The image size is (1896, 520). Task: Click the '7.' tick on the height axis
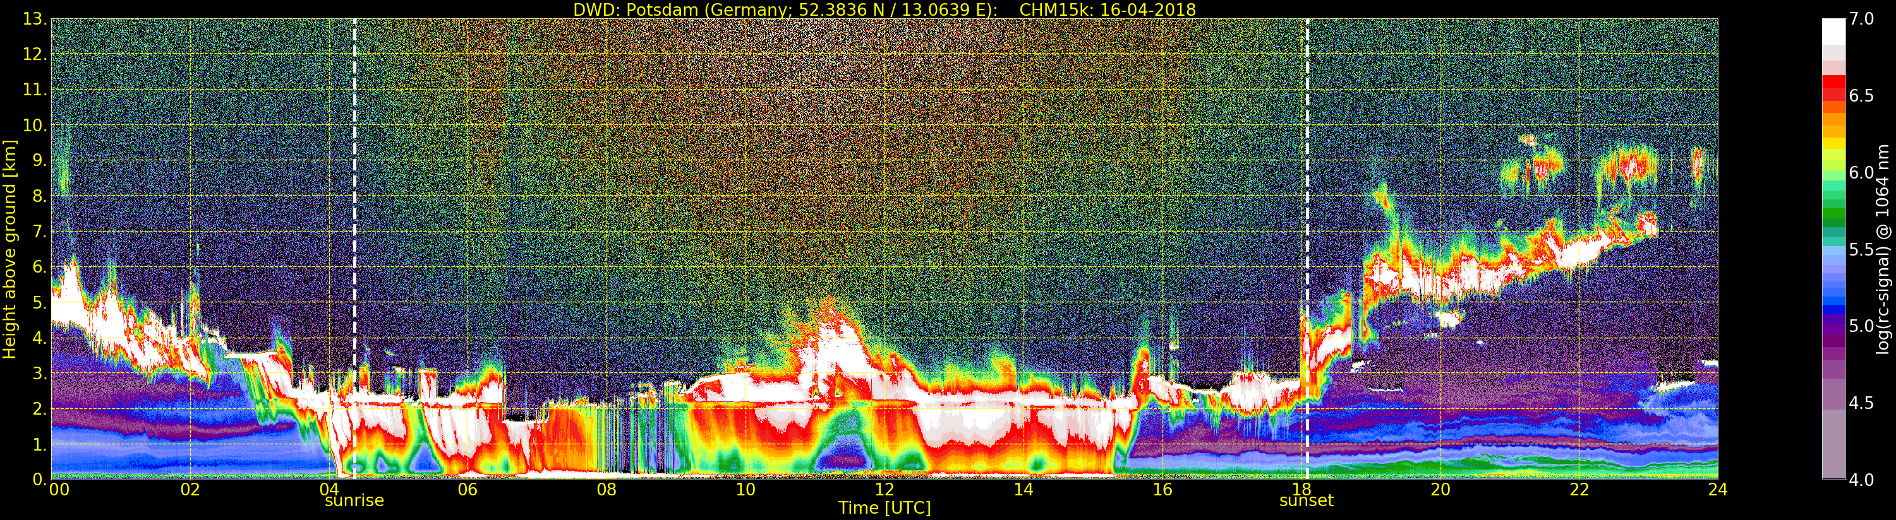(39, 232)
